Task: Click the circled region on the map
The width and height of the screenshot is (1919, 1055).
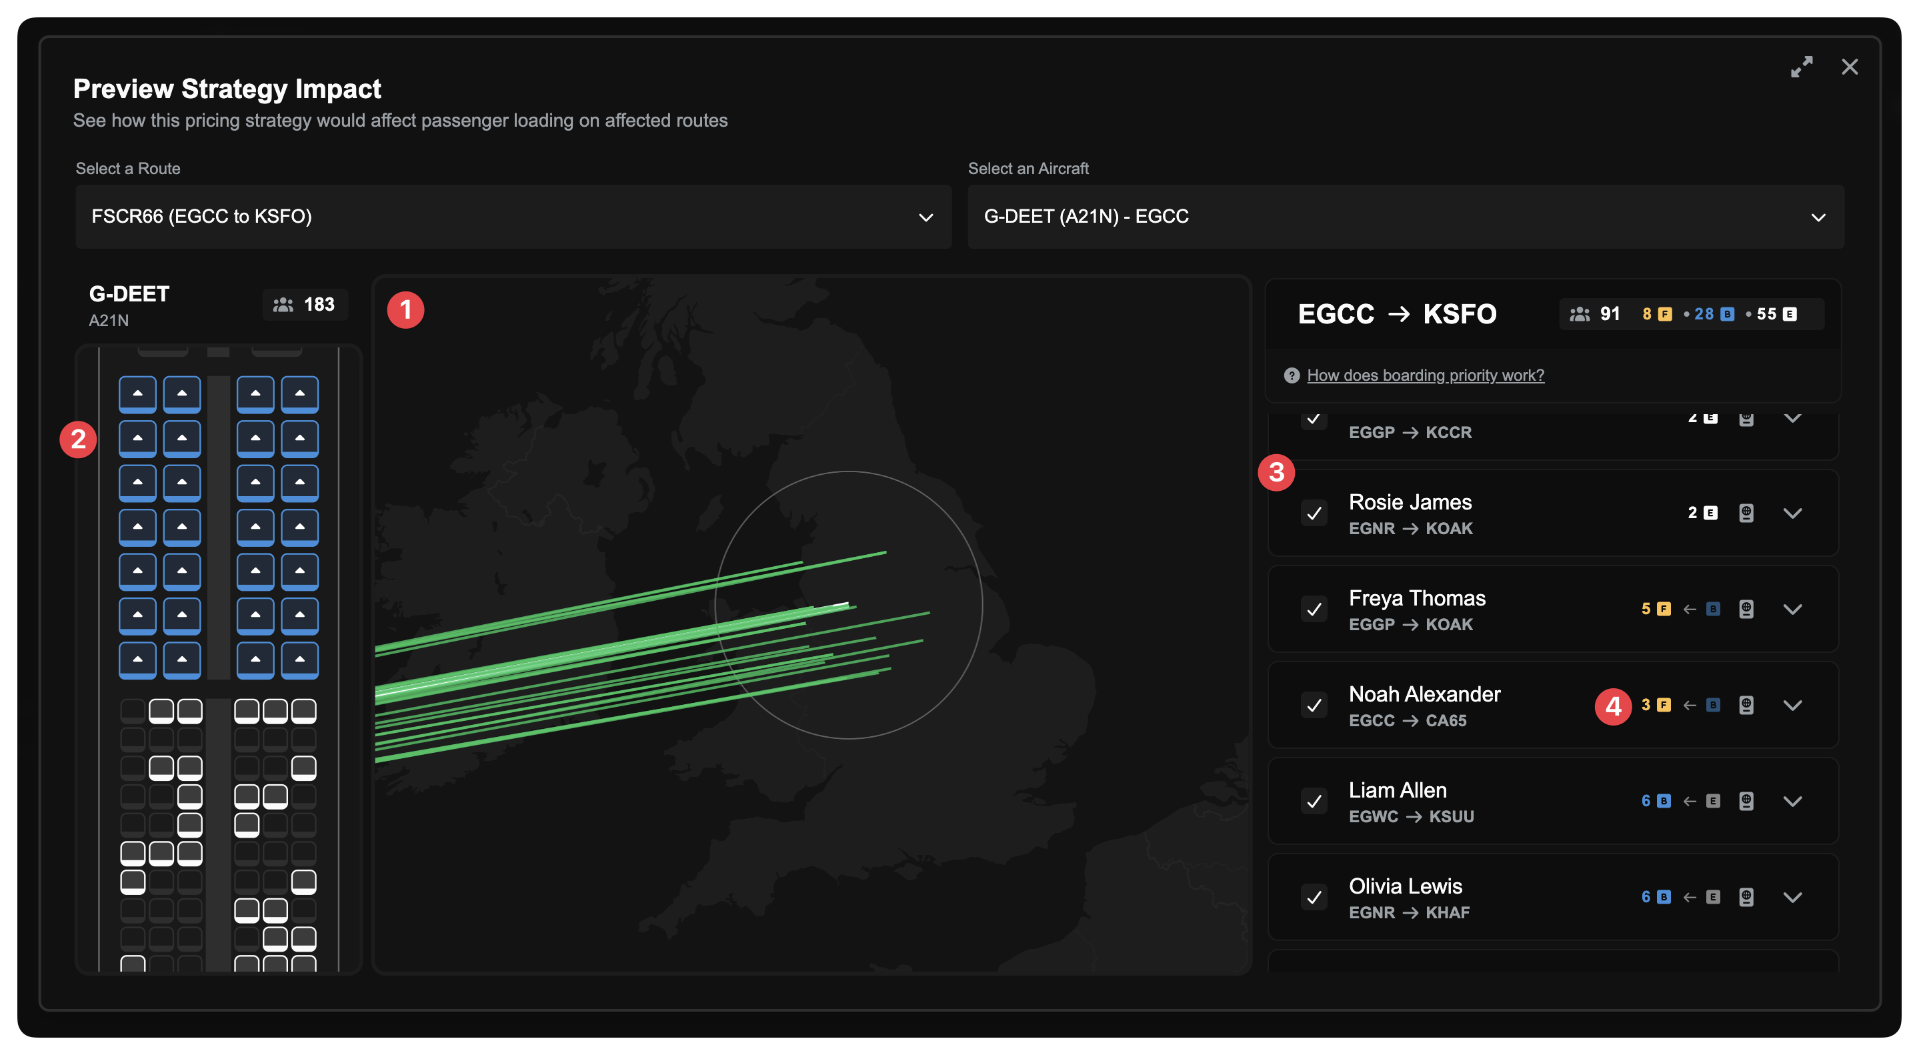Action: [x=849, y=604]
